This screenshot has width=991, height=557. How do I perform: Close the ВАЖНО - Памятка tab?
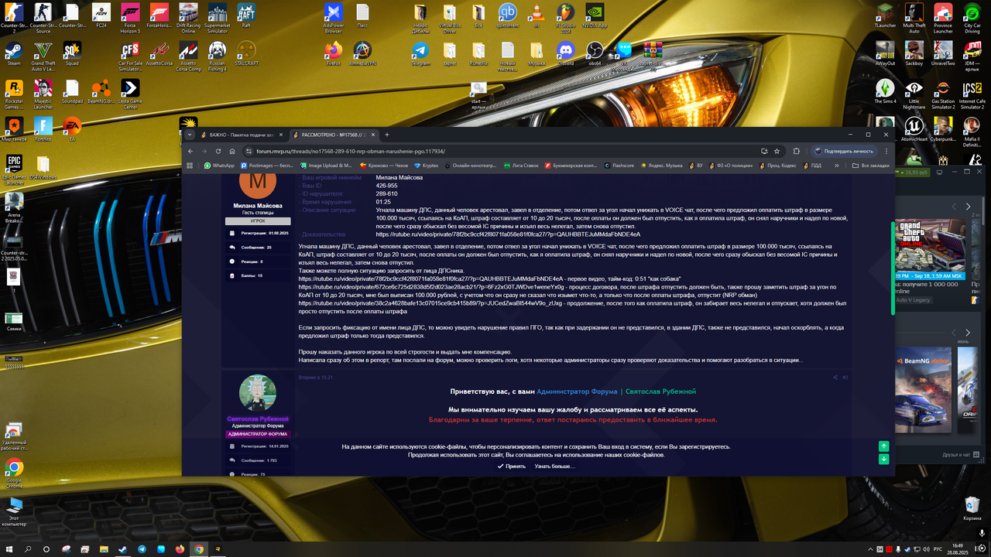281,135
